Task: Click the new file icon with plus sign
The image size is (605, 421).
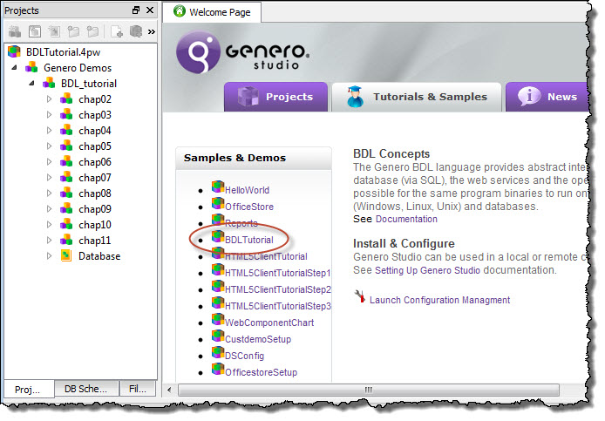Action: 116,31
